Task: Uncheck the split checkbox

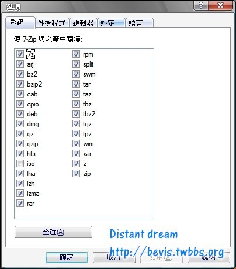Action: coord(76,64)
